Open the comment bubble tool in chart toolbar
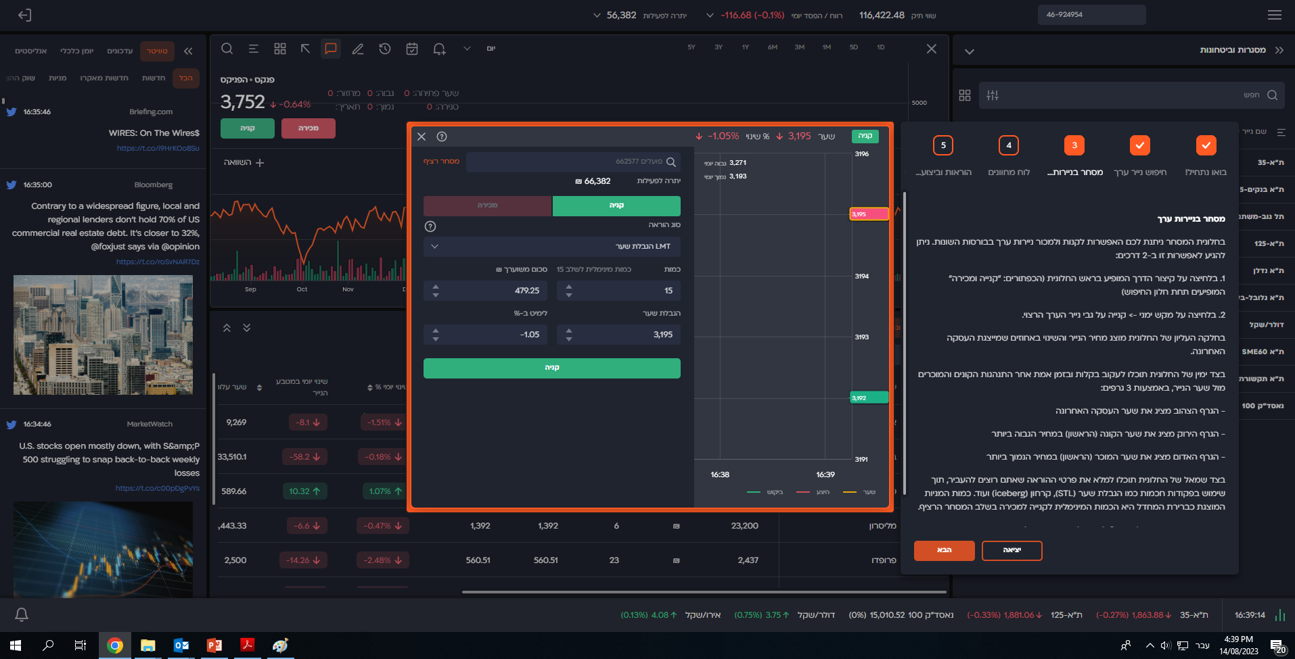The image size is (1295, 659). [x=331, y=49]
